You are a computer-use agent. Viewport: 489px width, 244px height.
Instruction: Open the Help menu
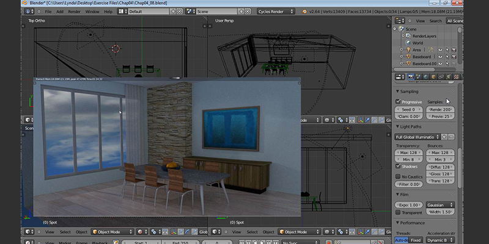[108, 12]
